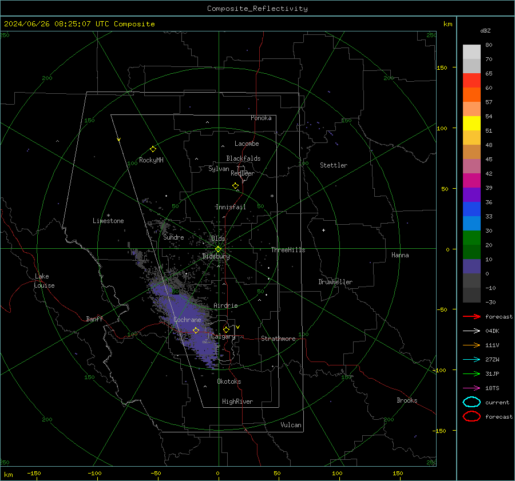The width and height of the screenshot is (515, 481).
Task: Click the indigo 10 dBZ color swatch
Action: [x=472, y=266]
